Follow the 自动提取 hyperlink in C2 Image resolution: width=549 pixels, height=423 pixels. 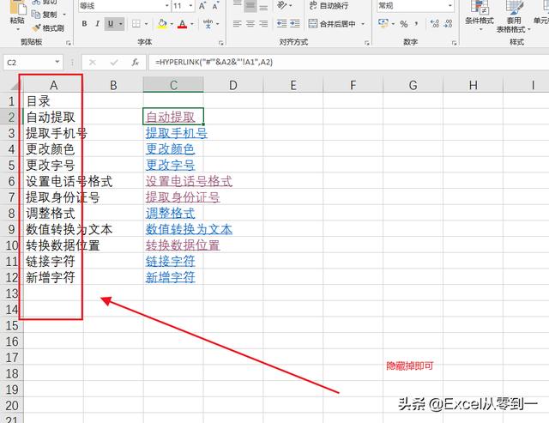171,117
